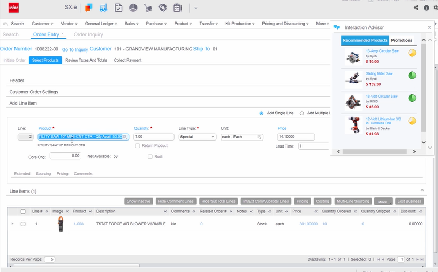Switch to the Promotions tab
This screenshot has width=438, height=272.
click(402, 40)
